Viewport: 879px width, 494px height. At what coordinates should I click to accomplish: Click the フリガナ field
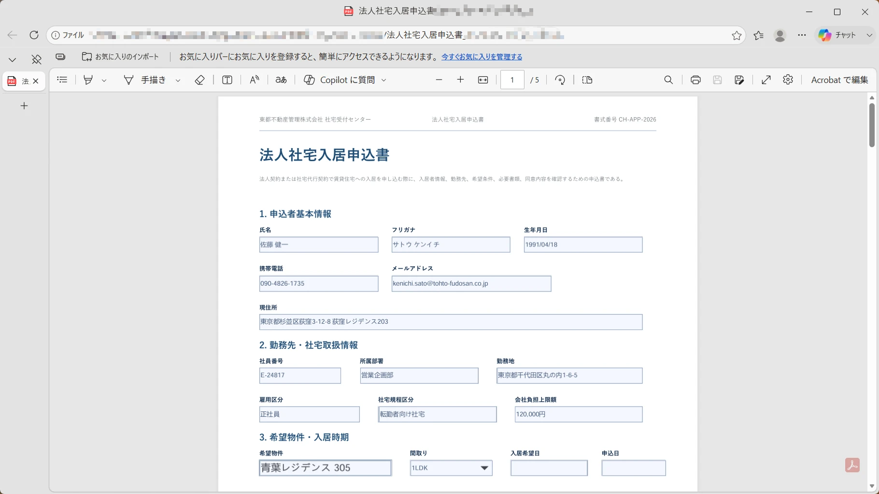click(451, 245)
